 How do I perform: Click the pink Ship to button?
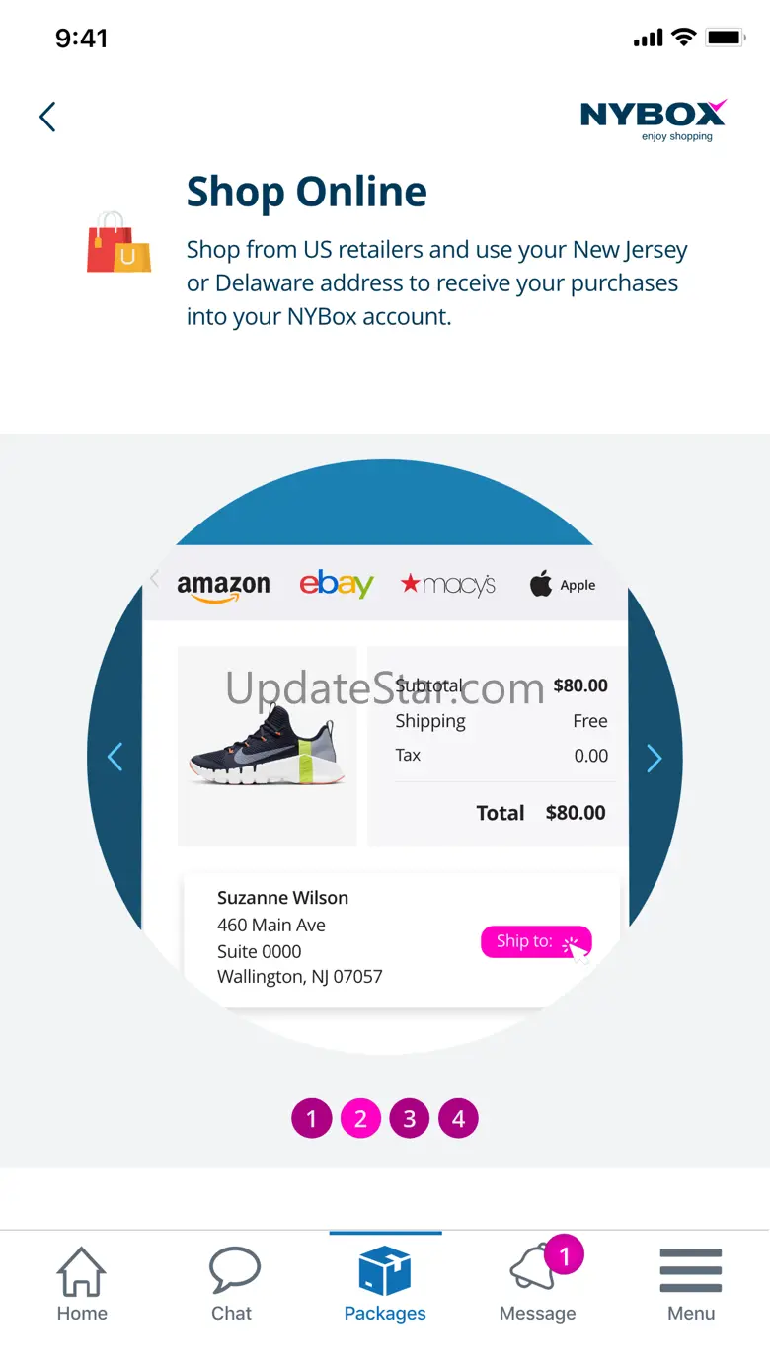click(x=536, y=941)
